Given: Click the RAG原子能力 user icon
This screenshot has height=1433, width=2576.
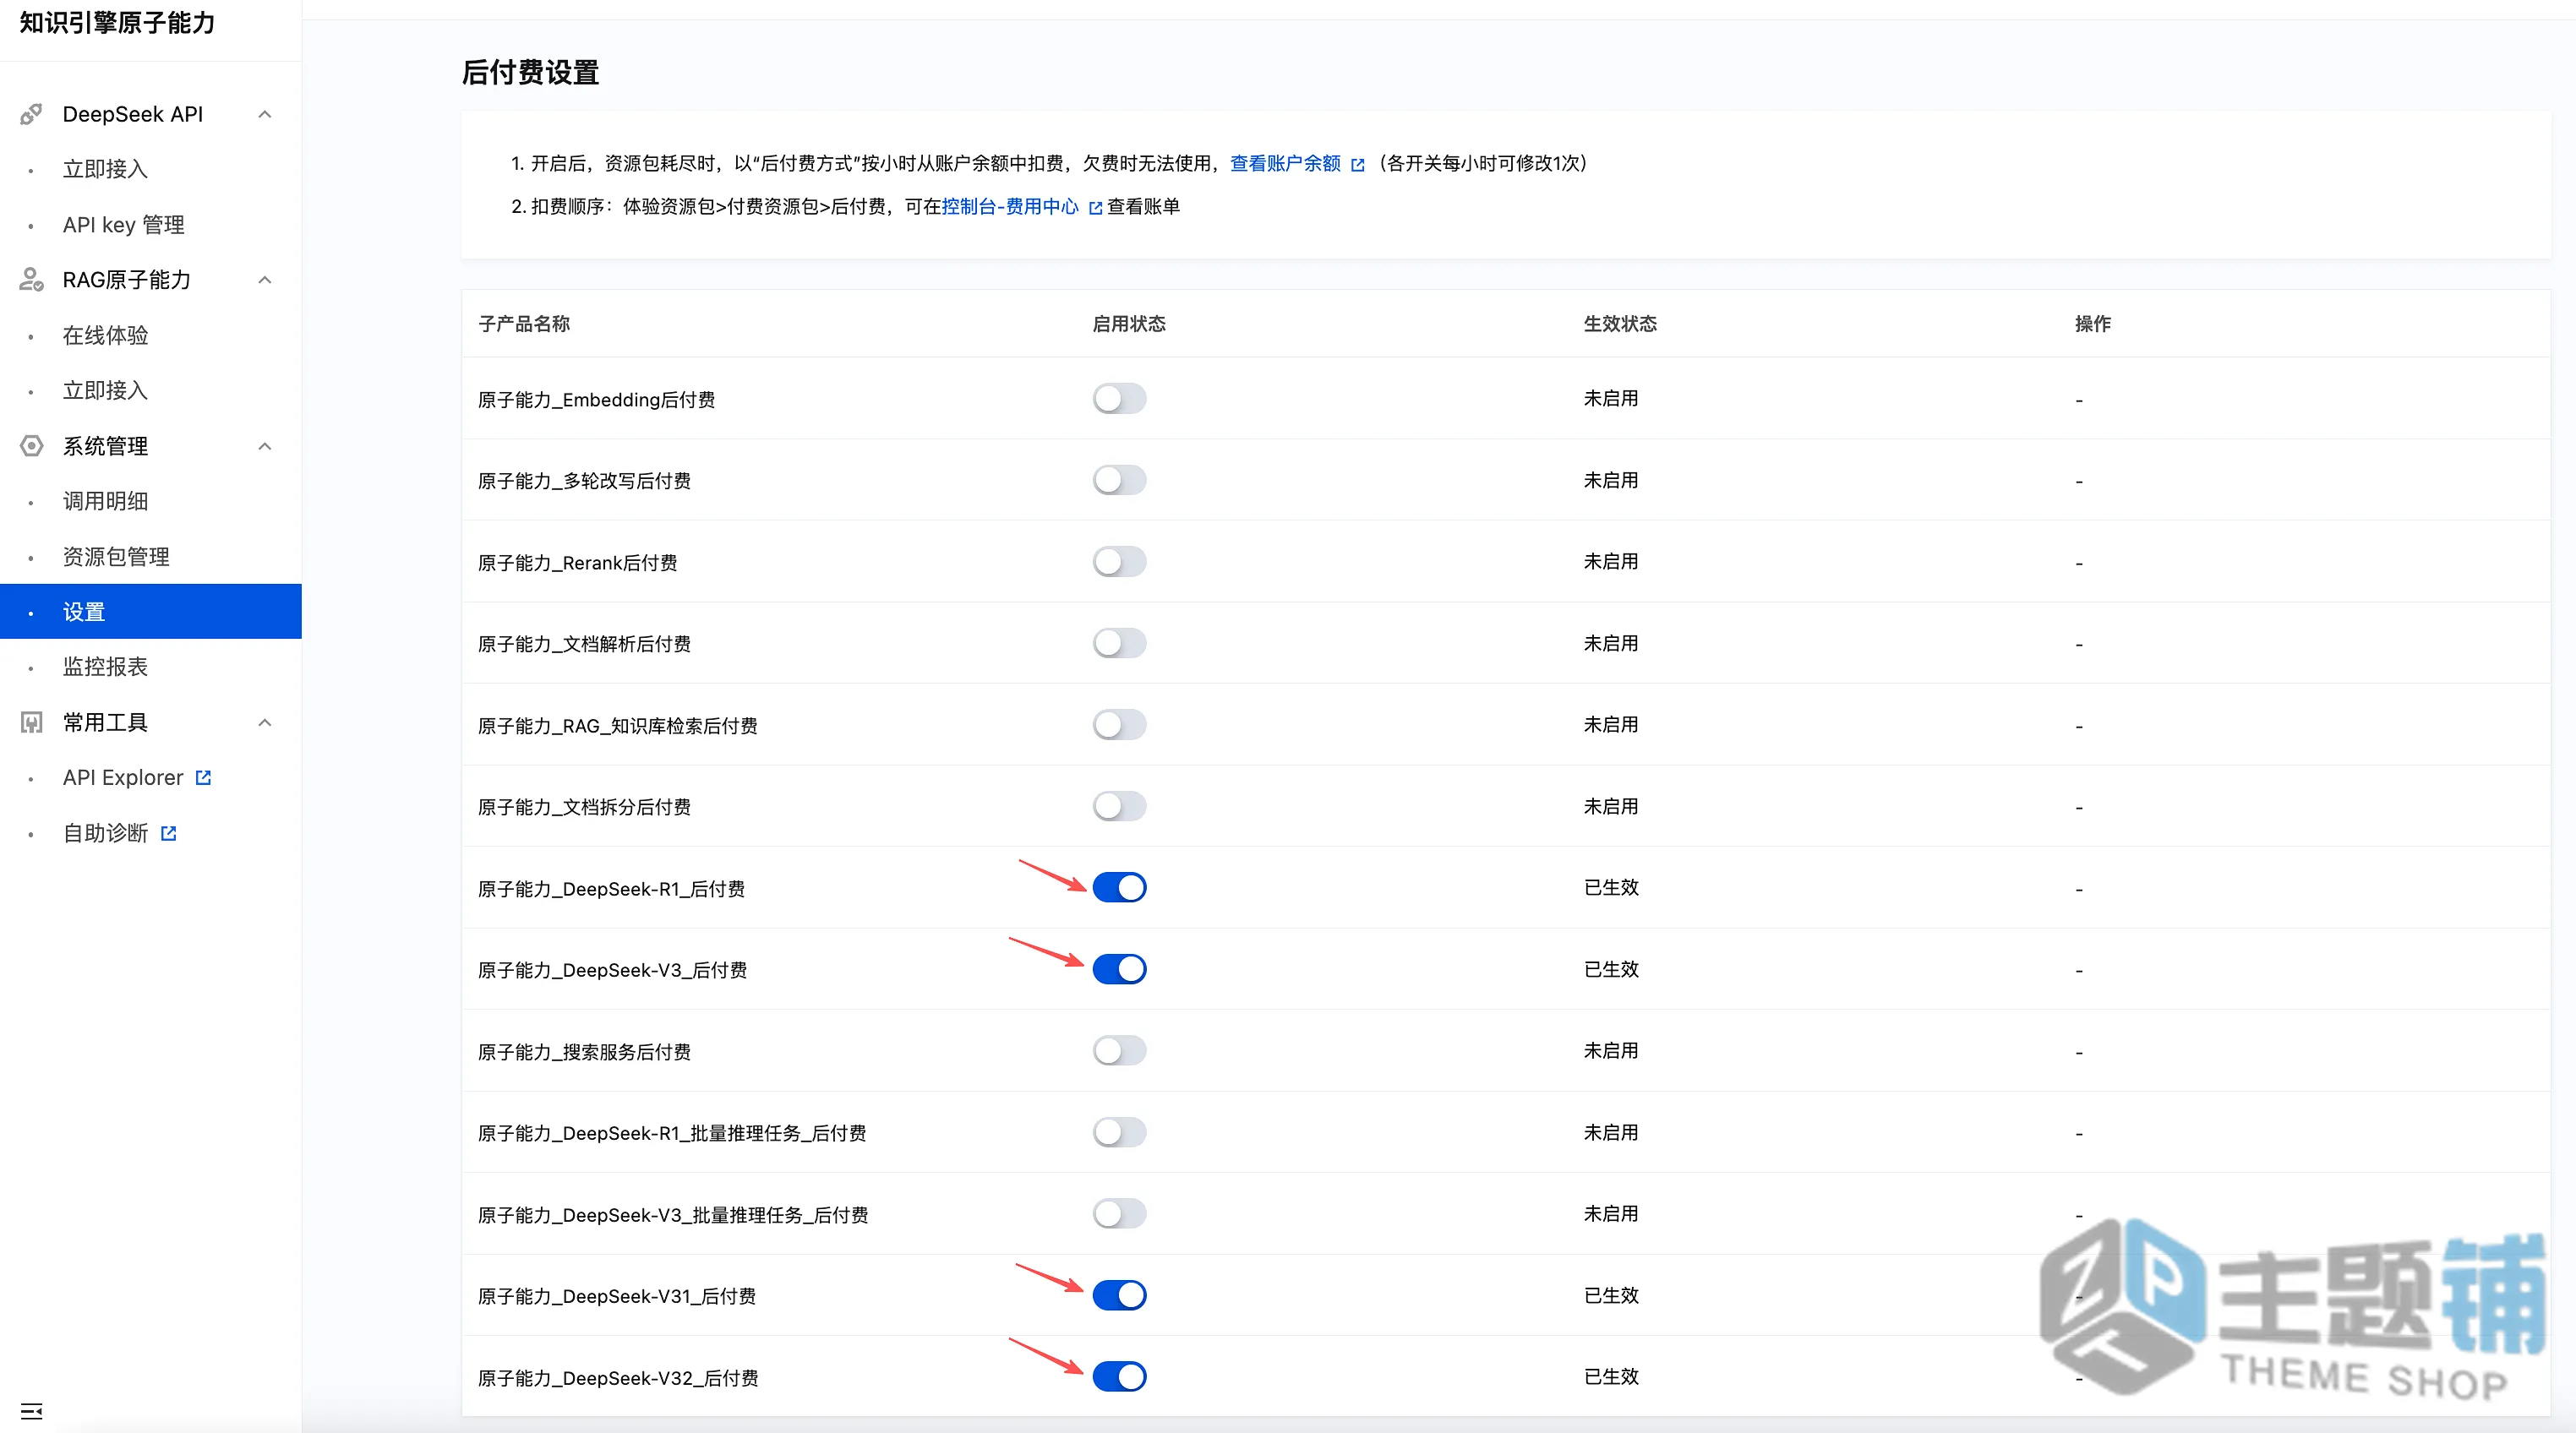Looking at the screenshot, I should coord(31,280).
